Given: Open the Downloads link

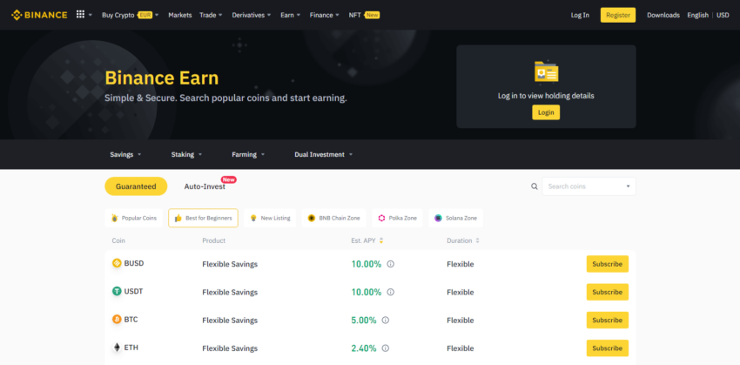Looking at the screenshot, I should pos(663,15).
